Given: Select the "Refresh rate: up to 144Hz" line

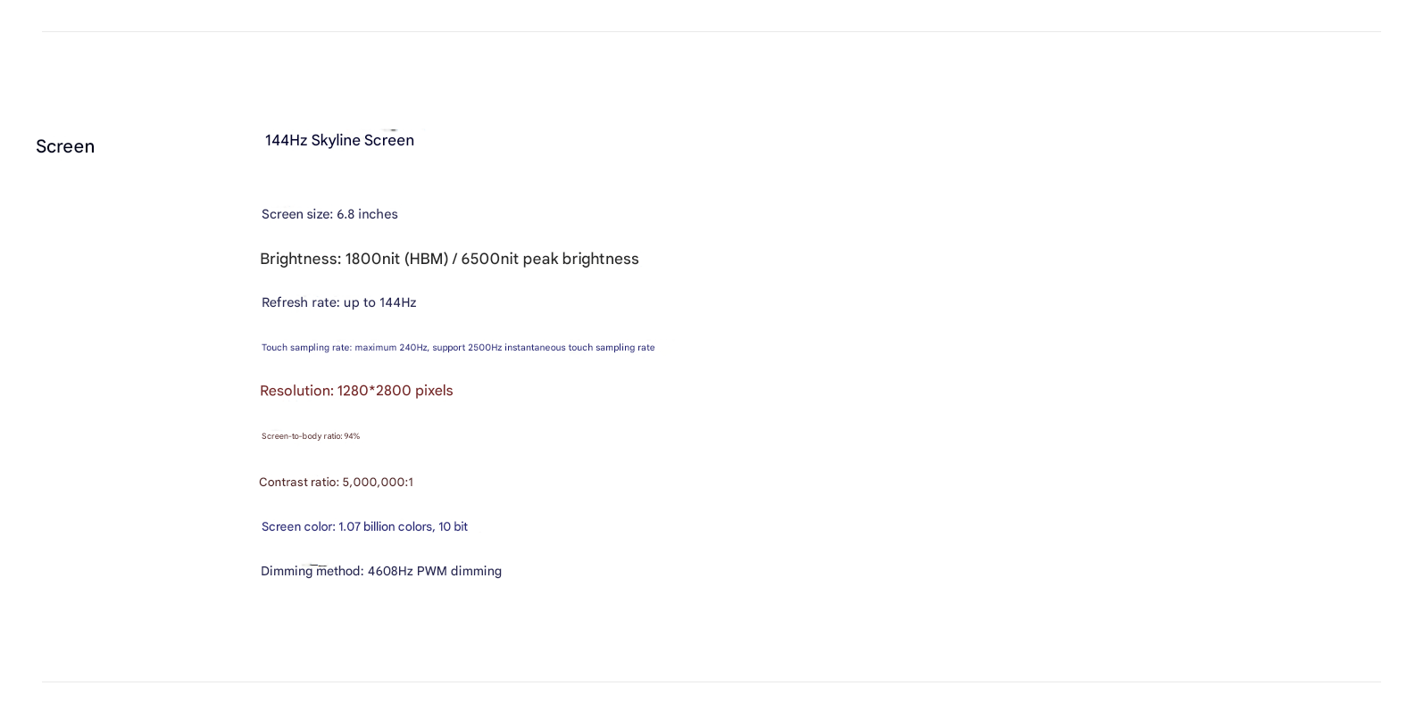Looking at the screenshot, I should coord(338,303).
